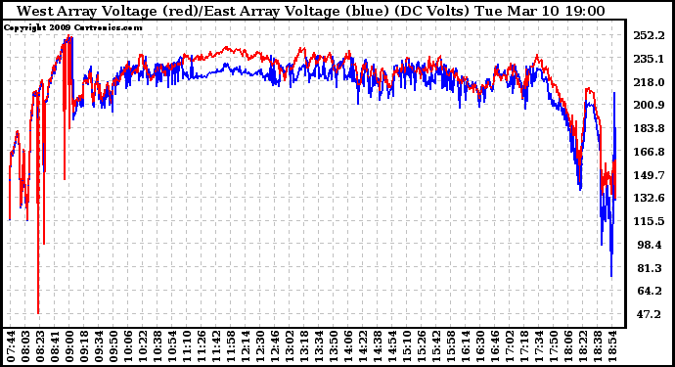This screenshot has height=367, width=675.
Task: Click the 218.0 y-axis label
Action: [x=649, y=82]
